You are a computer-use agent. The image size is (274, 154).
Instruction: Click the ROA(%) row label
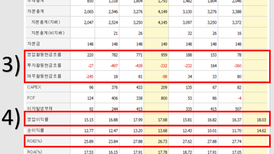tap(35, 152)
